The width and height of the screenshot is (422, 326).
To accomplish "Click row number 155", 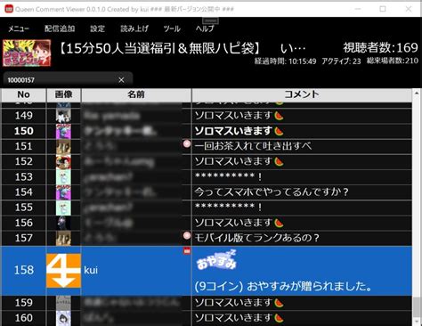I will click(24, 208).
